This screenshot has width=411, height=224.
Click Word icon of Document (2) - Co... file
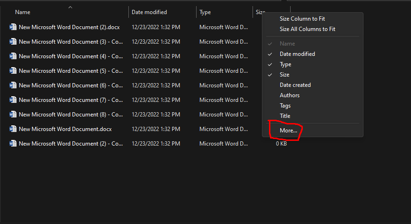pos(13,143)
